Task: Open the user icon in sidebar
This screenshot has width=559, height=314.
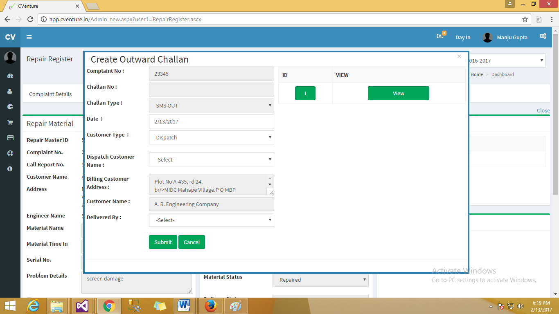Action: click(x=10, y=92)
